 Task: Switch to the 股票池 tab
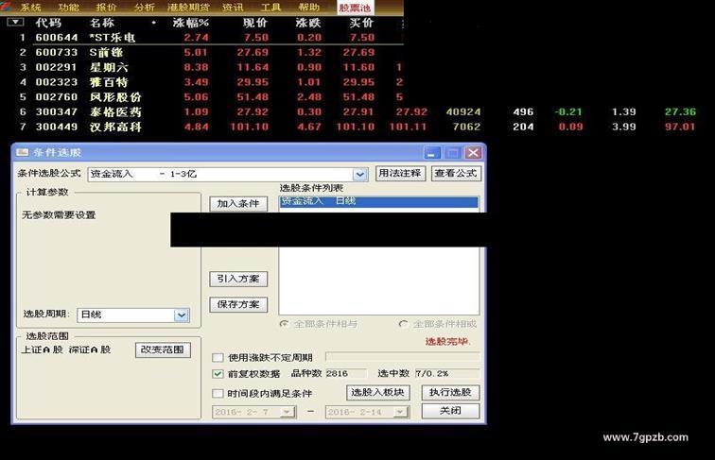355,8
